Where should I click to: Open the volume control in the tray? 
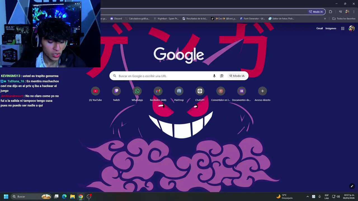coord(338,197)
